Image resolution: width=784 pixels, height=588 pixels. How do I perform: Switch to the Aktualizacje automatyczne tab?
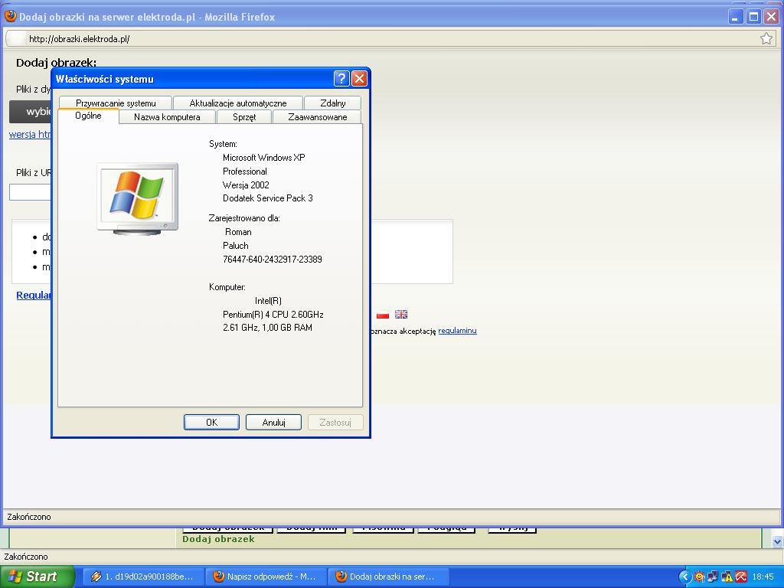tap(238, 103)
